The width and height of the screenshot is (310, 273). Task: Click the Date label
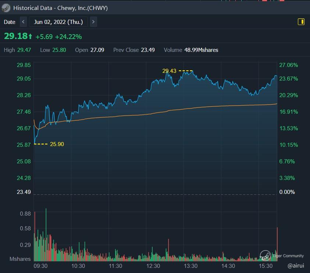click(10, 22)
